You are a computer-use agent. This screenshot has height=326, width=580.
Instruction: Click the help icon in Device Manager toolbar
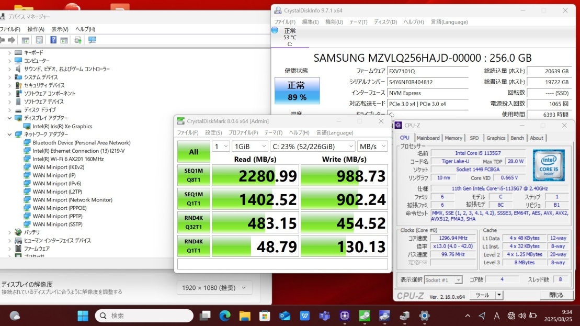point(53,40)
